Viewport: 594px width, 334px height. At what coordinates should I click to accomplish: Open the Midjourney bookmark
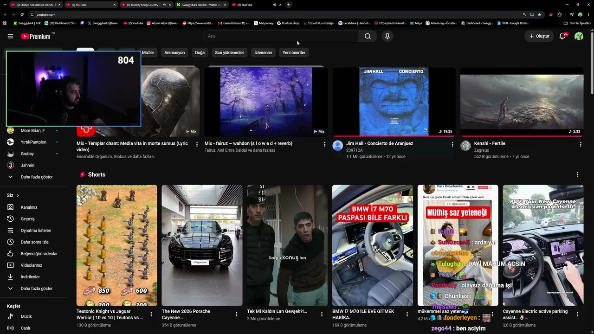(x=264, y=23)
